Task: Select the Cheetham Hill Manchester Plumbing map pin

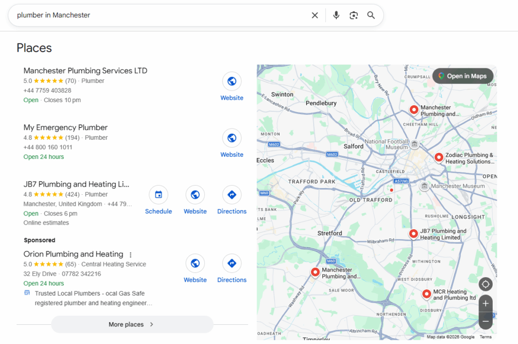Action: (414, 110)
